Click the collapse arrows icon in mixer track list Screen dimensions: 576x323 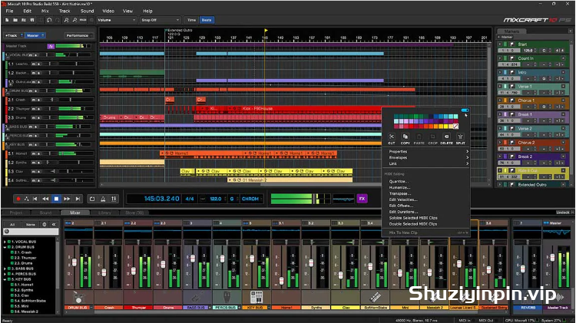[54, 224]
